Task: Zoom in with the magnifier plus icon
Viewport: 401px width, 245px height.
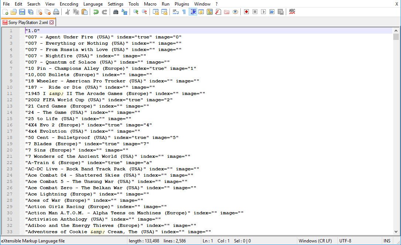Action: (136, 12)
